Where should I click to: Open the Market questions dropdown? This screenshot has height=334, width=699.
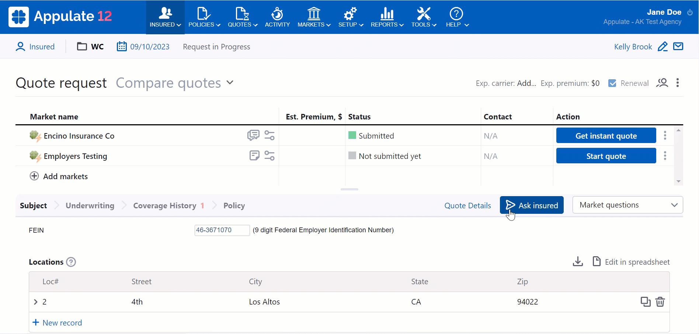[x=627, y=205]
